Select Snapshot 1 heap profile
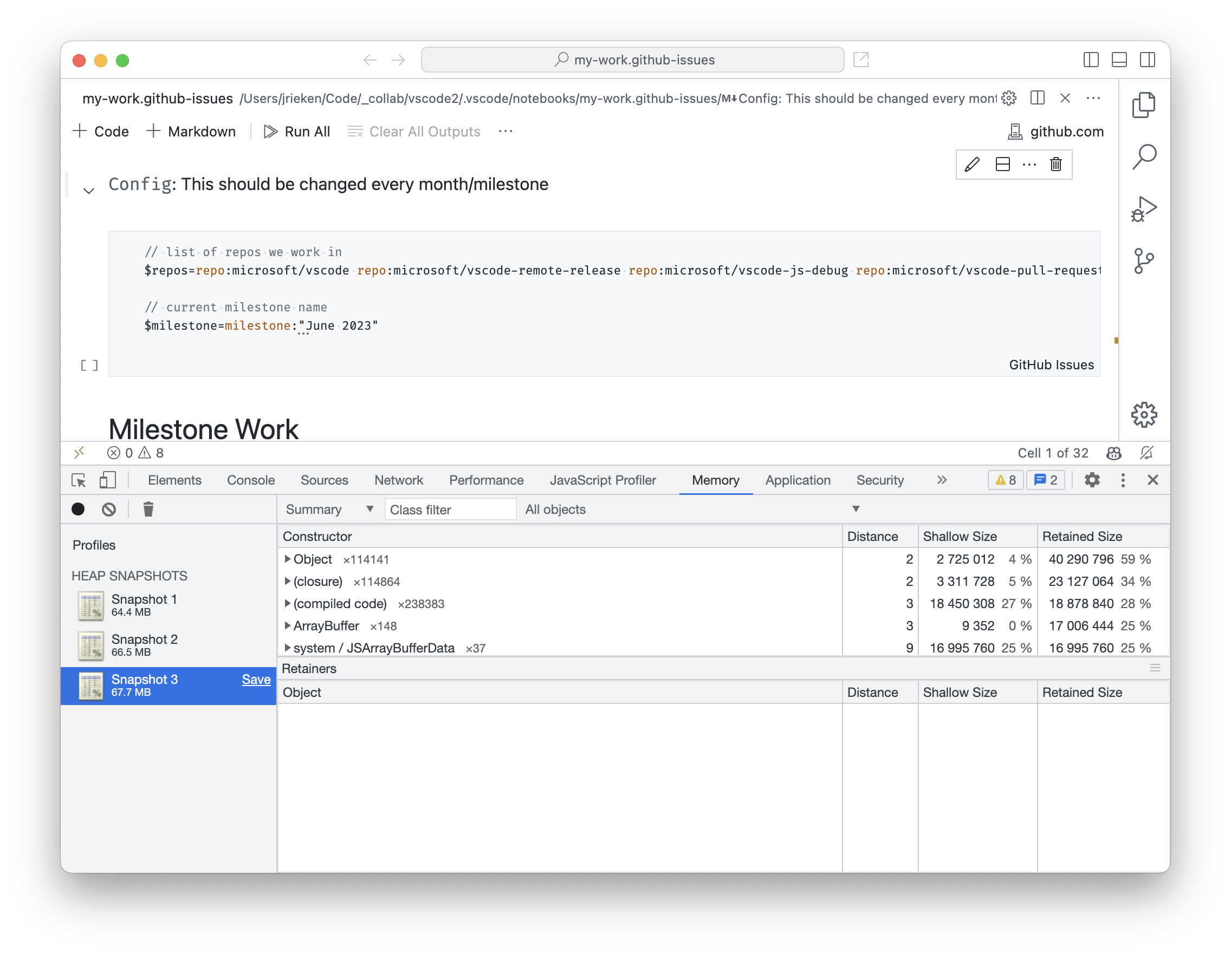 (x=169, y=605)
